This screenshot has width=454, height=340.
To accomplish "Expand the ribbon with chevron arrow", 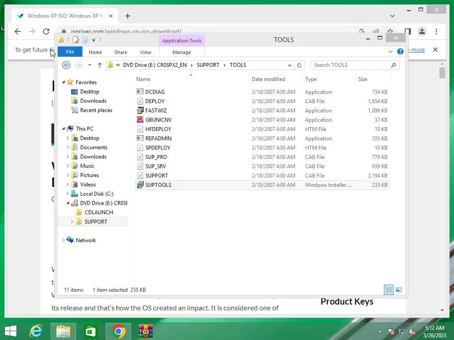I will pos(390,51).
